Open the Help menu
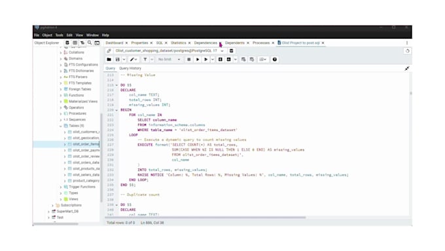Image resolution: width=445 pixels, height=251 pixels. point(105,35)
